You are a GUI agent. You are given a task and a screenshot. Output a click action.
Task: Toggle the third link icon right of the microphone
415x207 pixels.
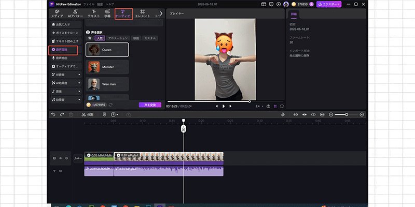pyautogui.click(x=313, y=114)
